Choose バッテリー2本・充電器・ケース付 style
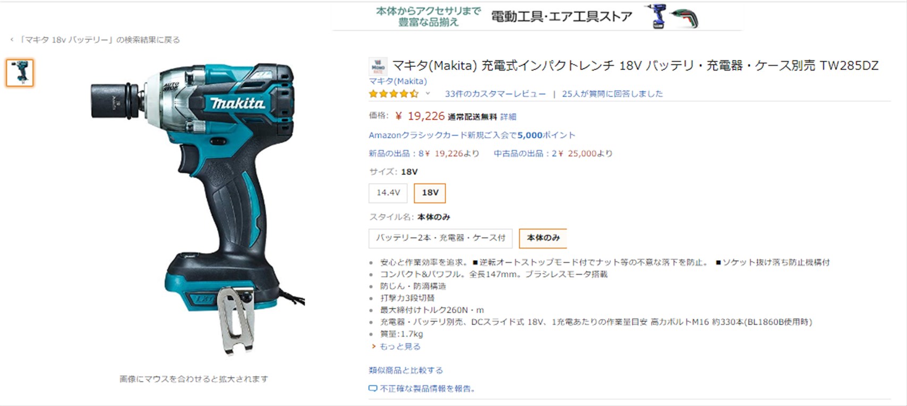This screenshot has height=406, width=907. 440,238
